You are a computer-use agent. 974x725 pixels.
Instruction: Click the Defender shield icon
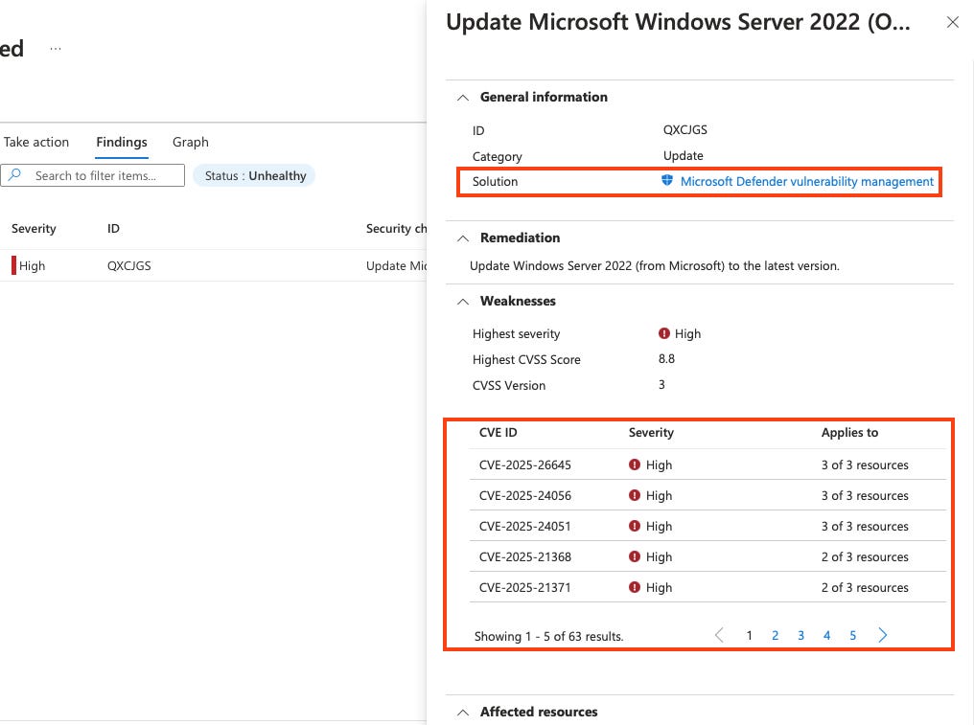click(x=666, y=181)
